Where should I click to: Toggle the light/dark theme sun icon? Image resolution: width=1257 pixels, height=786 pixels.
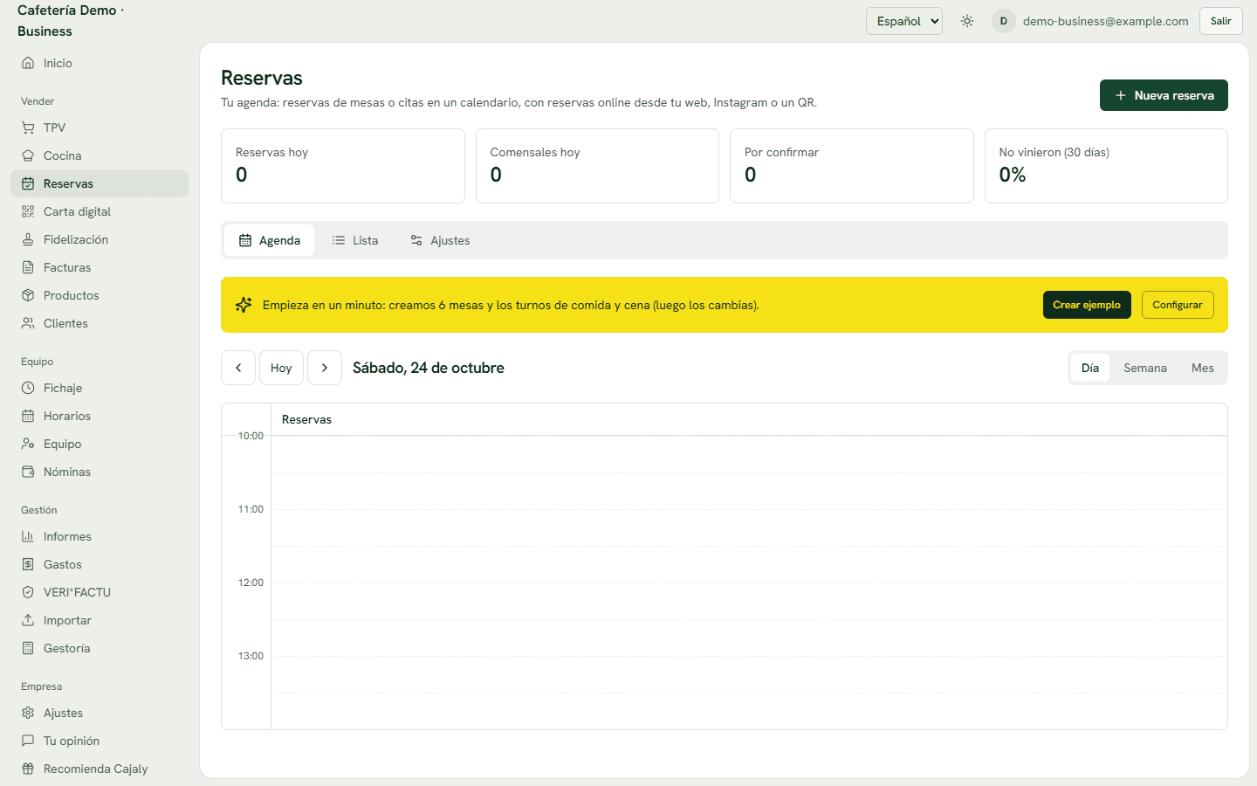pos(967,21)
